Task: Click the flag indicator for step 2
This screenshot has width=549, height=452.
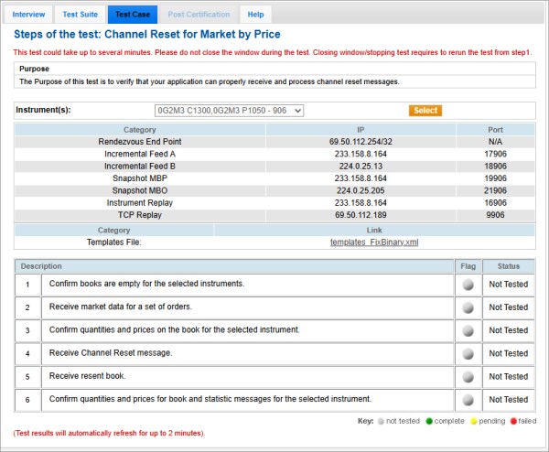Action: pyautogui.click(x=468, y=307)
